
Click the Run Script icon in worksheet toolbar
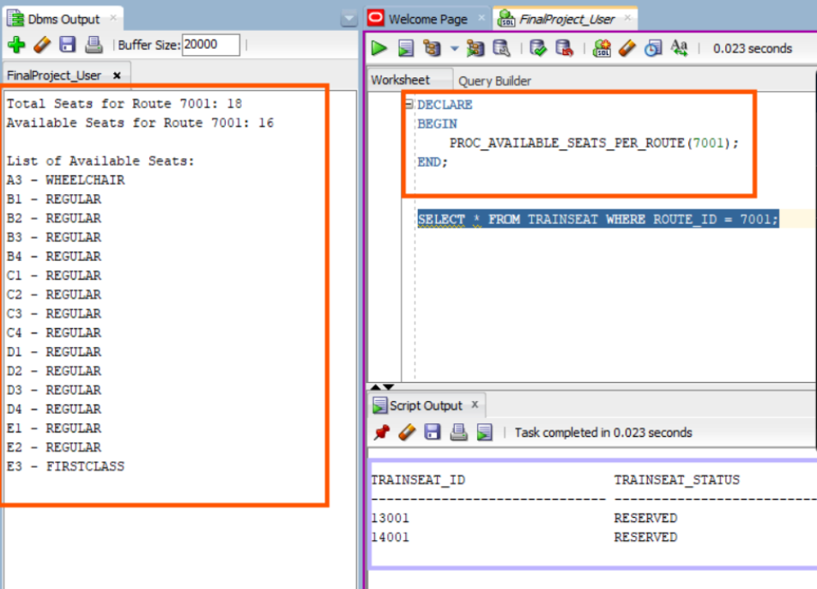[406, 48]
